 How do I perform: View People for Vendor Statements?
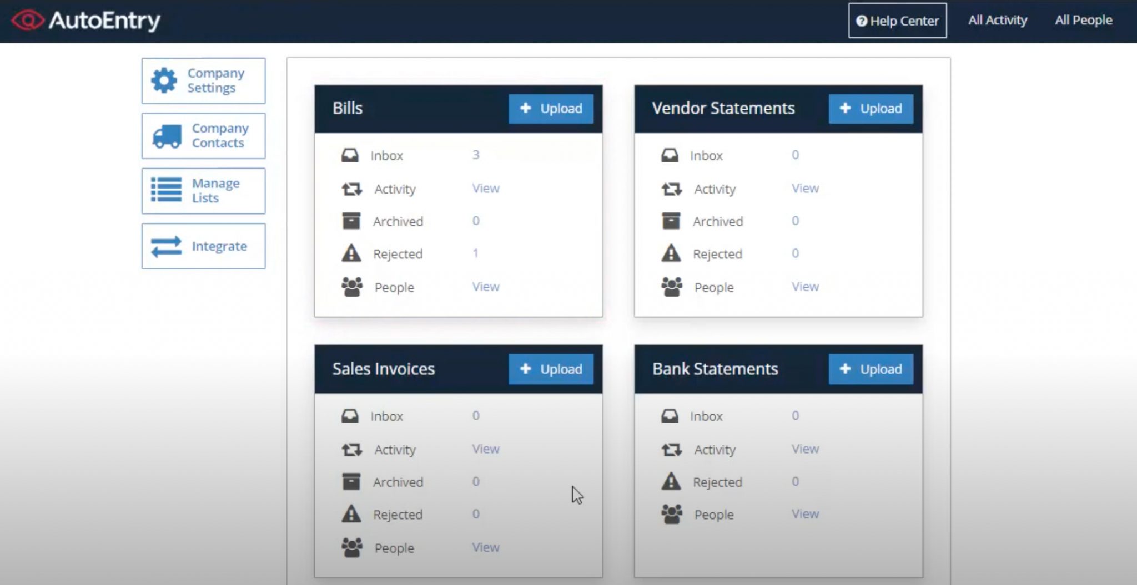804,287
